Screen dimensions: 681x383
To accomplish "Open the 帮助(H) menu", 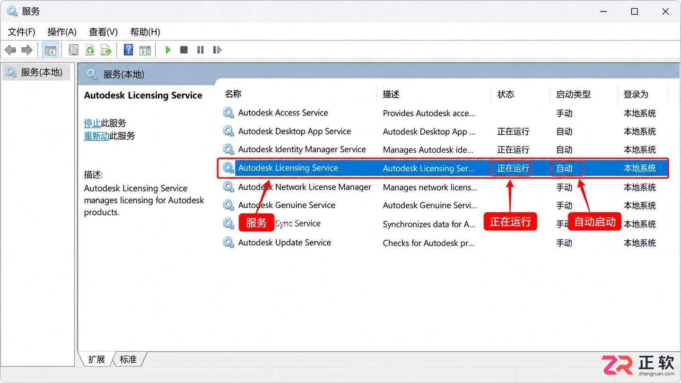I will (x=145, y=32).
